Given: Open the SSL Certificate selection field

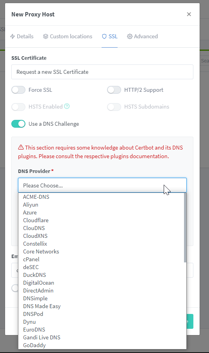Looking at the screenshot, I should 102,72.
